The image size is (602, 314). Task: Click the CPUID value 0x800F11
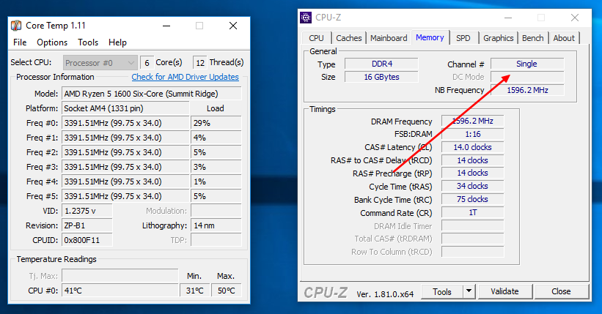[87, 240]
